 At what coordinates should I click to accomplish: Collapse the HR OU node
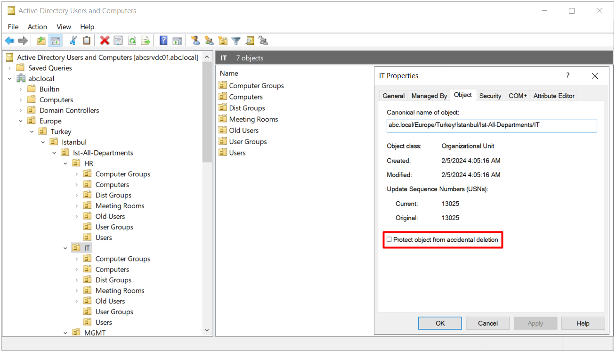(65, 164)
